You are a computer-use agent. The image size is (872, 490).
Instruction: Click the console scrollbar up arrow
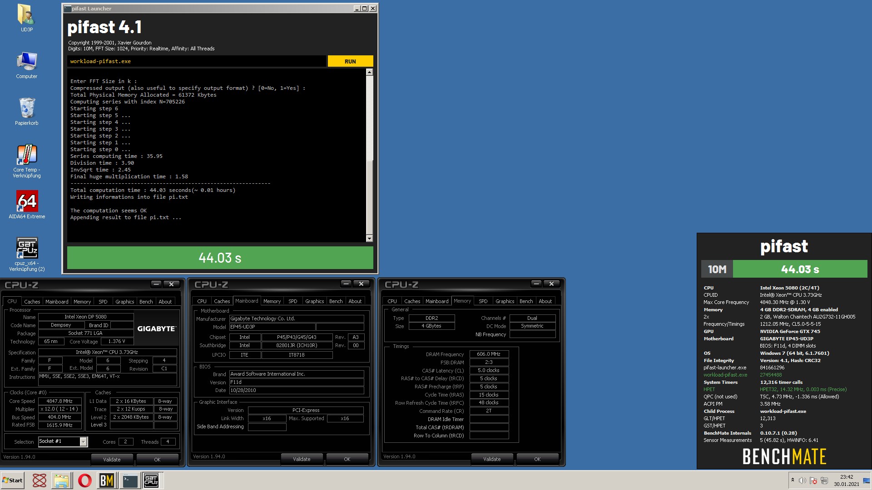[x=369, y=72]
